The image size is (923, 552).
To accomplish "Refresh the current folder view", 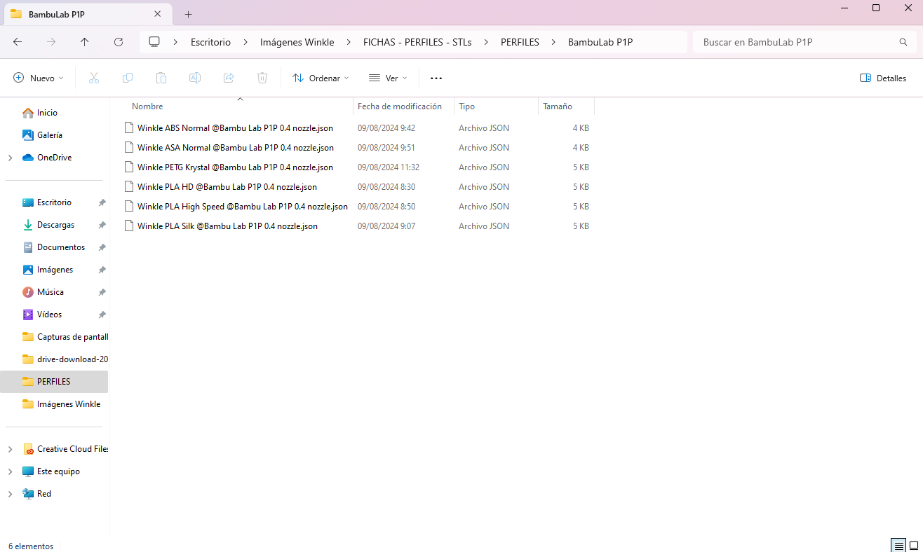I will 119,42.
